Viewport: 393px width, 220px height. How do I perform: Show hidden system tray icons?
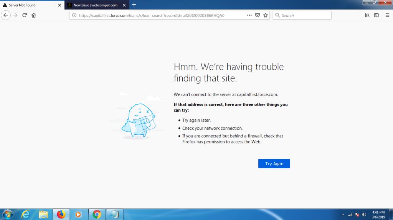coord(343,215)
